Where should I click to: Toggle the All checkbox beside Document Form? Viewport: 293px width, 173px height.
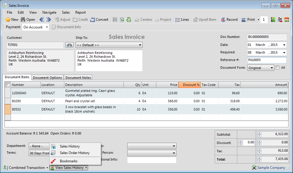(277, 68)
